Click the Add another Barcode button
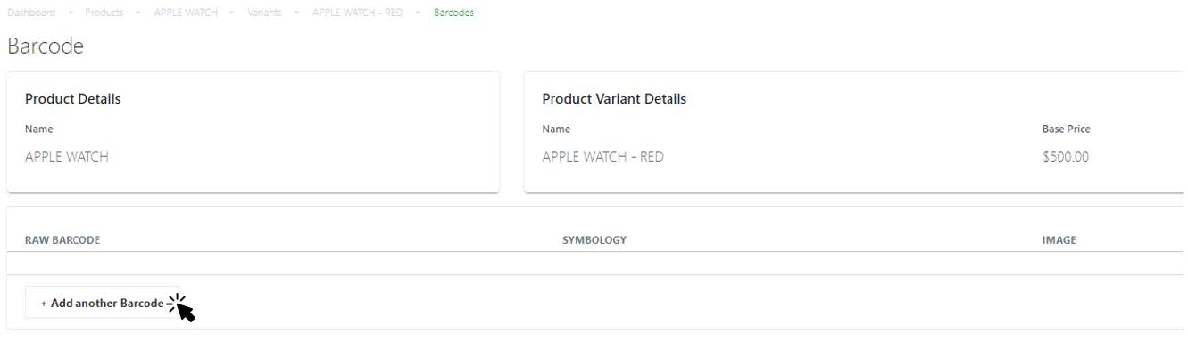 [102, 304]
